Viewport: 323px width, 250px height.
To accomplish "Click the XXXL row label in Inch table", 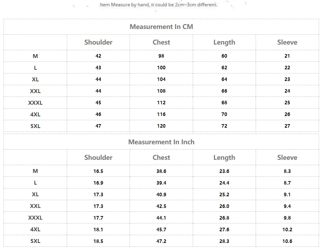I will click(35, 218).
